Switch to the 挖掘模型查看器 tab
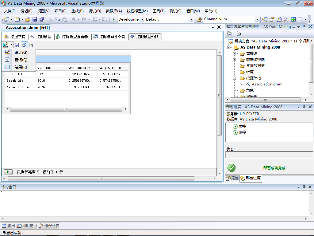Viewport: 314px width, 236px height. coord(72,37)
